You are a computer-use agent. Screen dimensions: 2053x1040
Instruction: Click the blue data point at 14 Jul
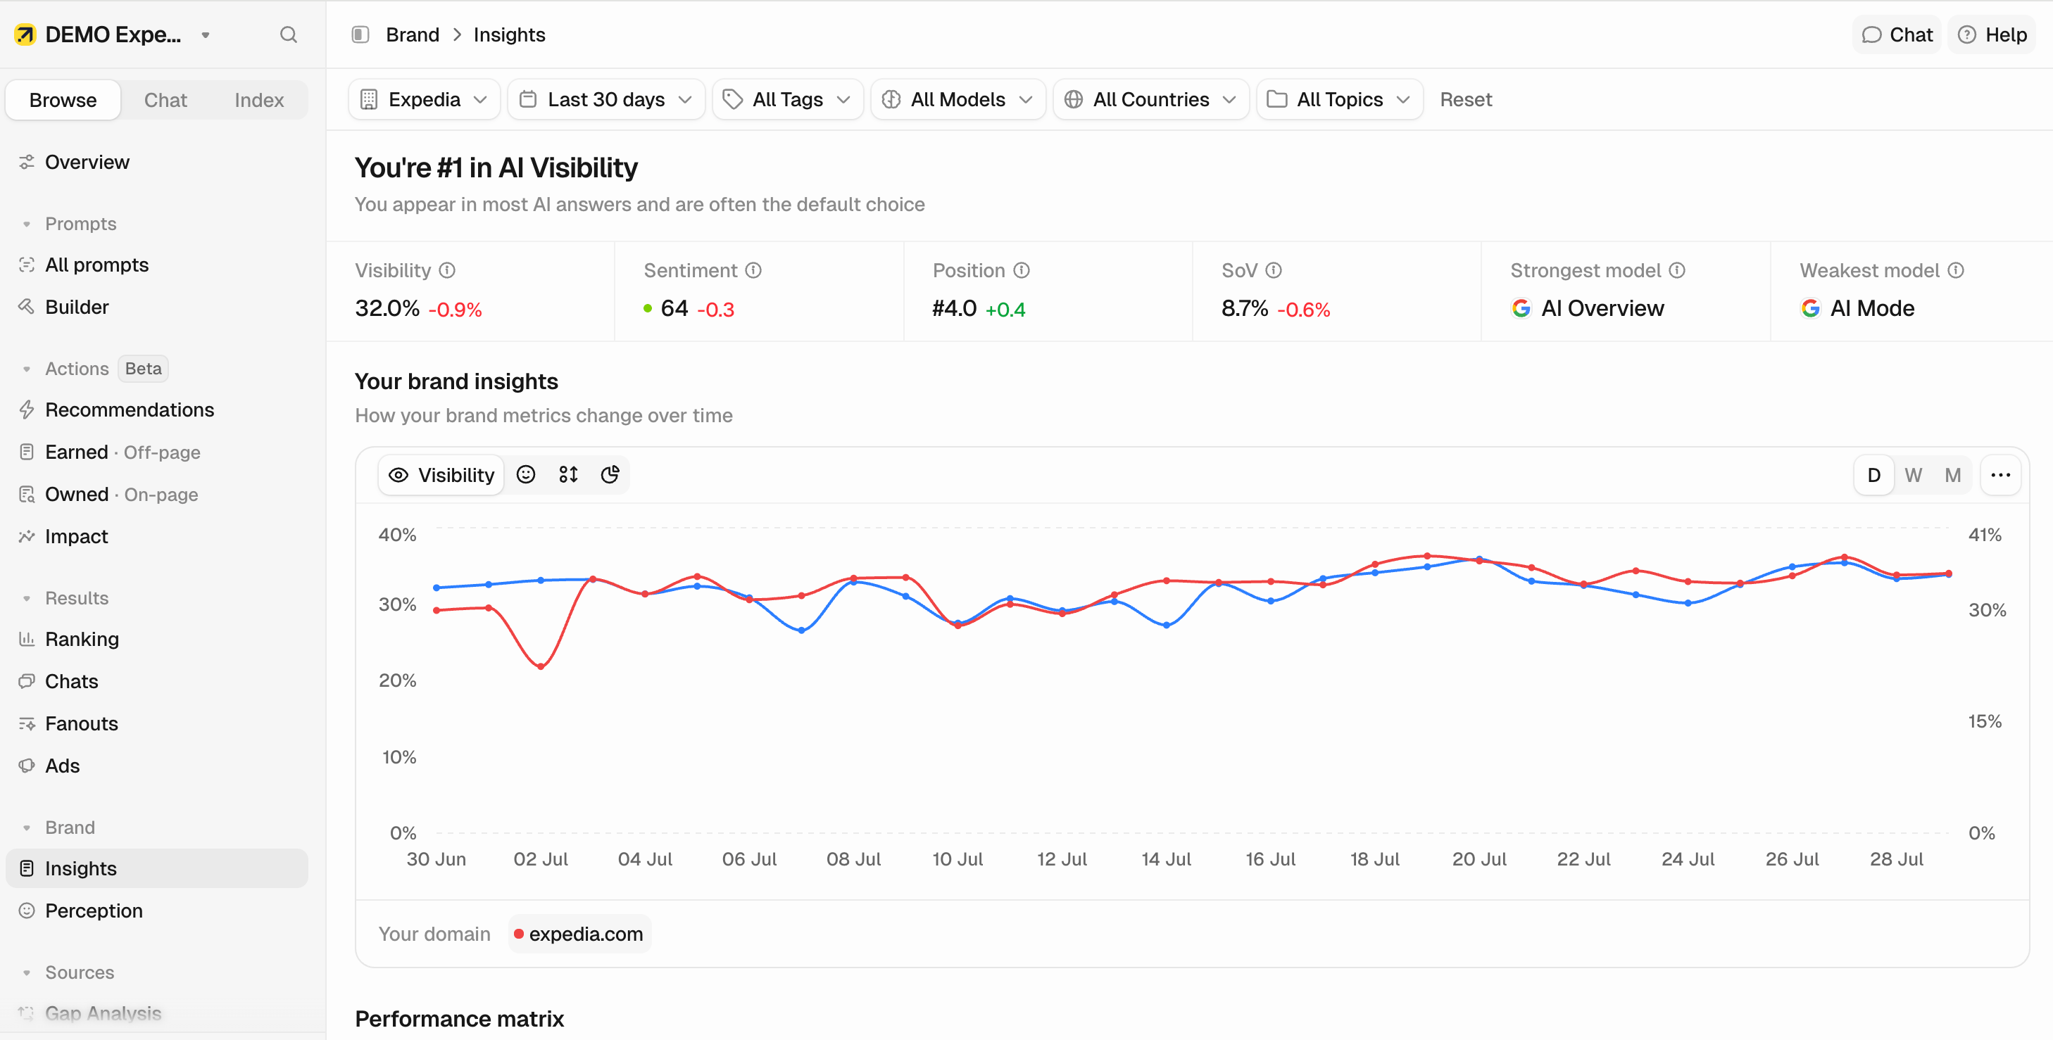point(1166,625)
